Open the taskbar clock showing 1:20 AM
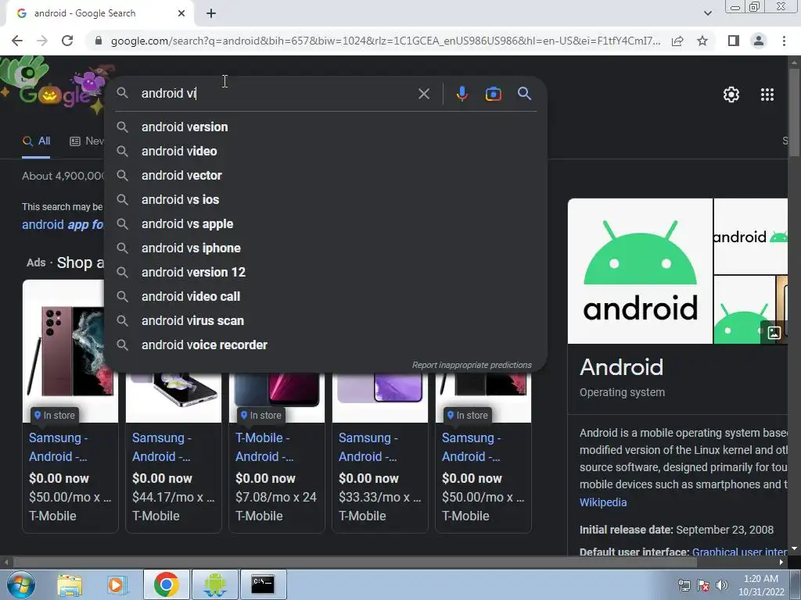 (x=760, y=585)
